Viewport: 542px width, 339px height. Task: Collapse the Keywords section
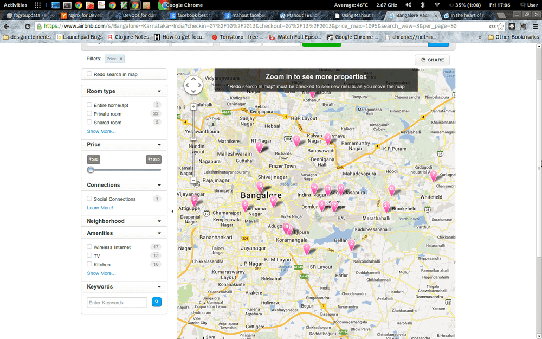pos(159,287)
